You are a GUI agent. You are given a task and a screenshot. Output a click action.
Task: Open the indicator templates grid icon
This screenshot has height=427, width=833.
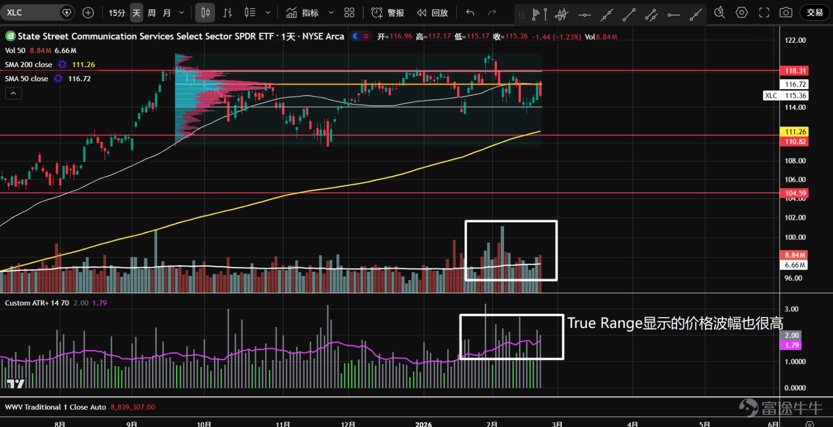point(349,12)
